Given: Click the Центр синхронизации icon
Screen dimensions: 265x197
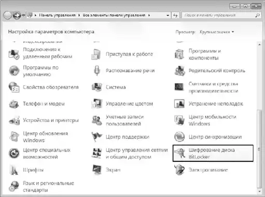Looking at the screenshot, I should tap(179, 137).
